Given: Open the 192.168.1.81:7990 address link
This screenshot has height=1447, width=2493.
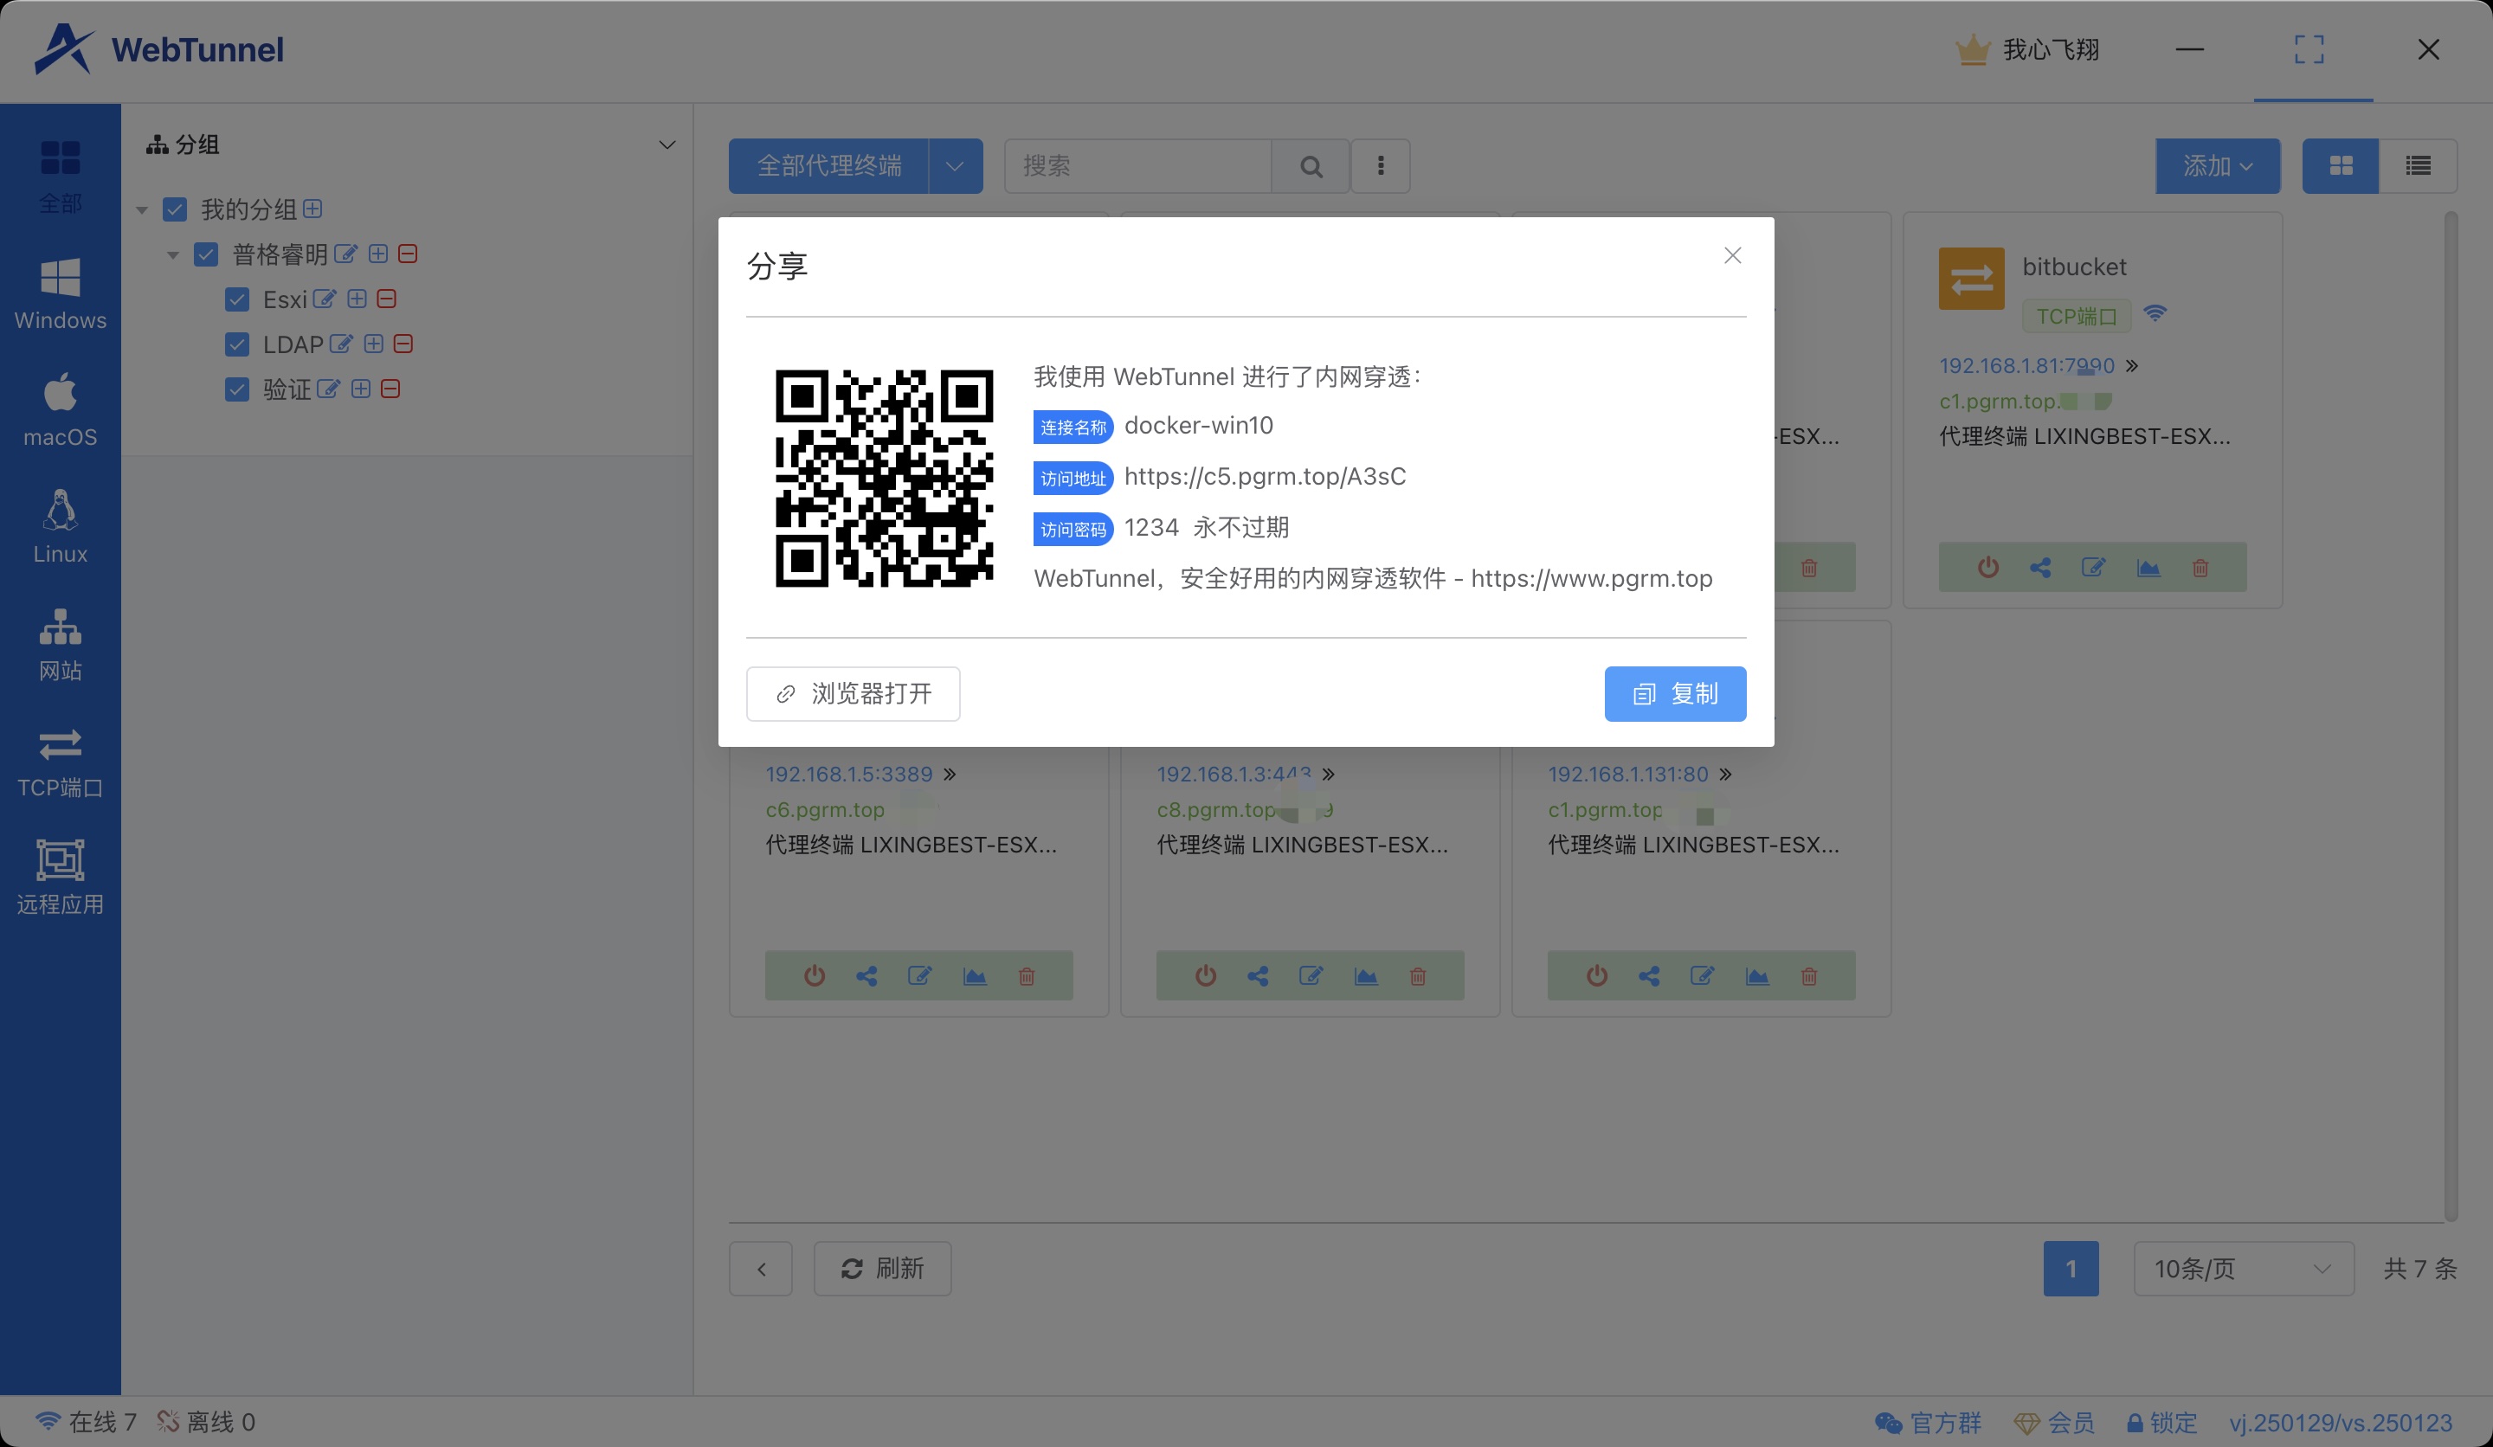Looking at the screenshot, I should pos(2026,366).
